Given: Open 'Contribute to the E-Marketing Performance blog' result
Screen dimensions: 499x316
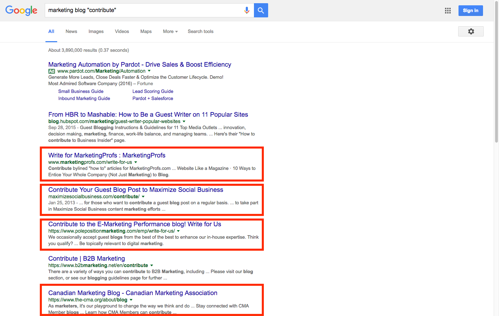Looking at the screenshot, I should (x=135, y=224).
